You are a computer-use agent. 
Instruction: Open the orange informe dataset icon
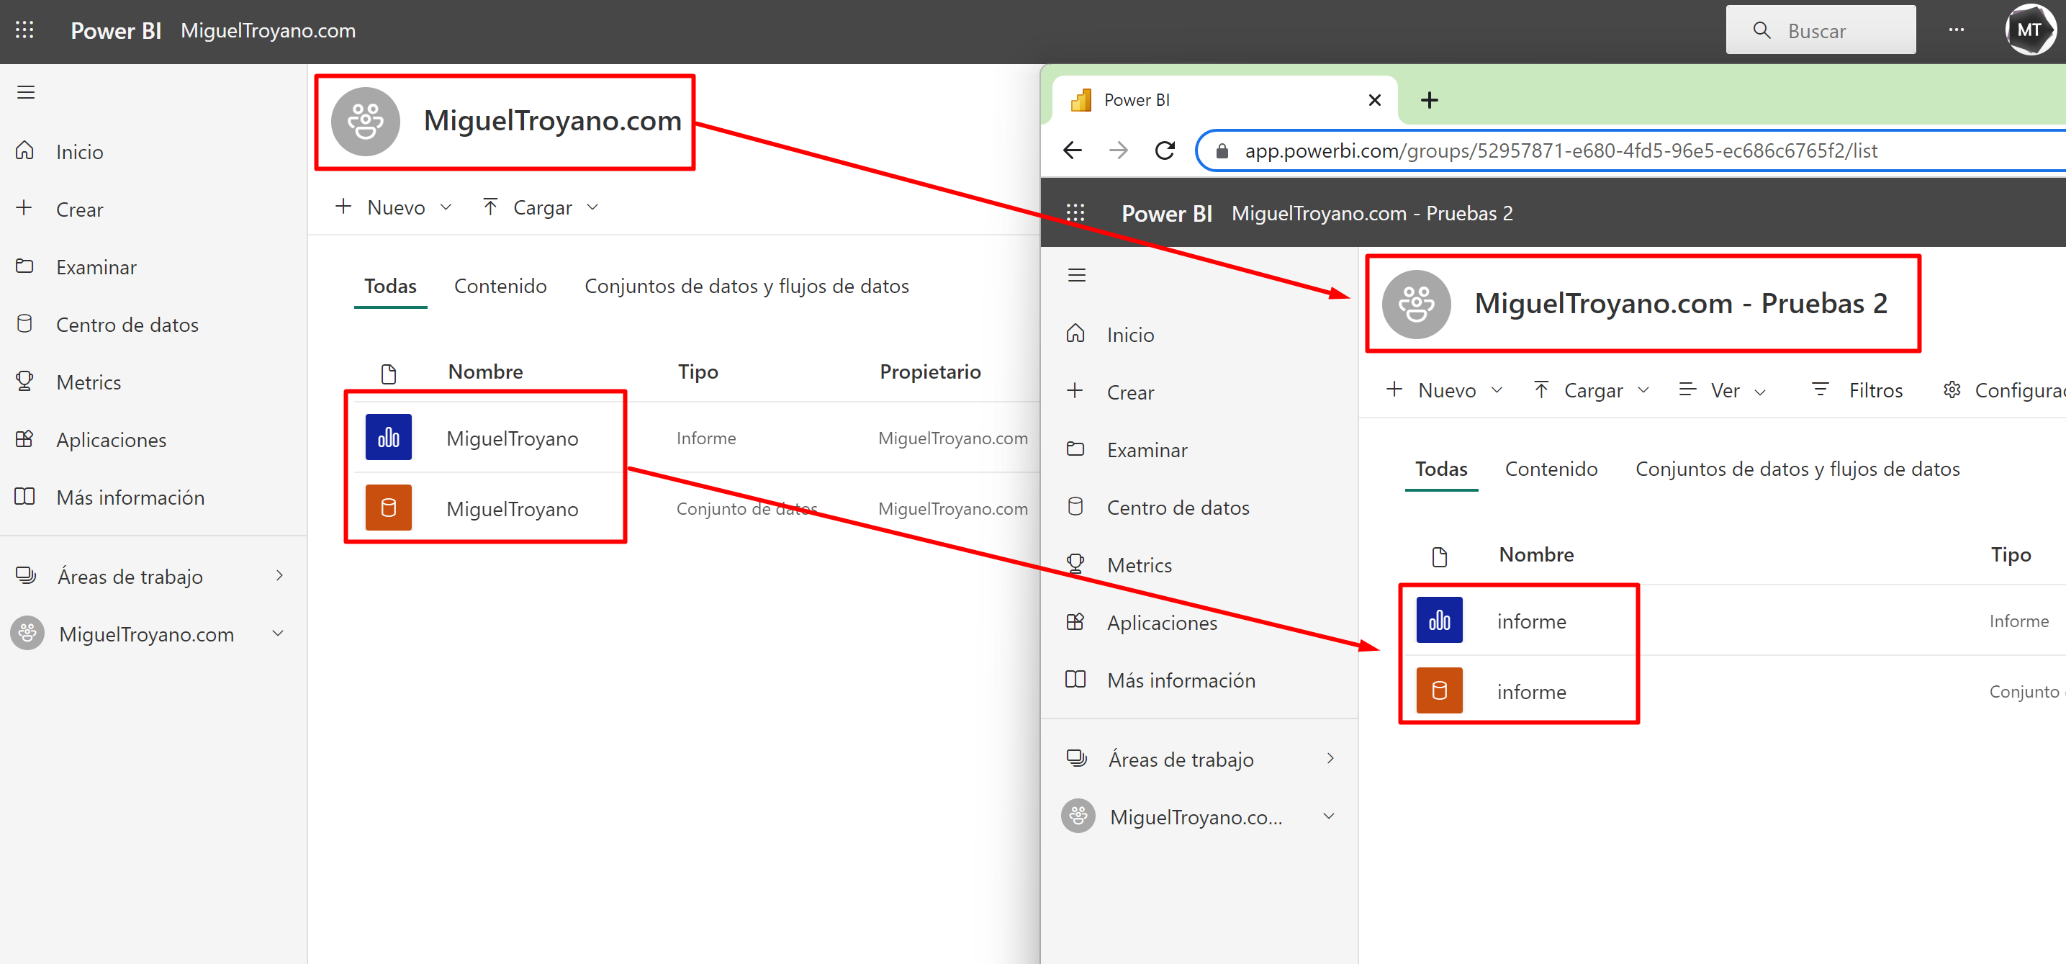coord(1439,690)
